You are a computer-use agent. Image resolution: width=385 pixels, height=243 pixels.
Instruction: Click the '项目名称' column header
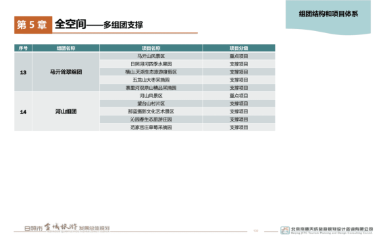click(151, 48)
